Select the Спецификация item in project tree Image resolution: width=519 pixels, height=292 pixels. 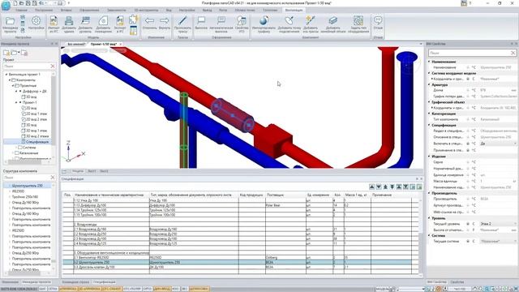point(37,142)
